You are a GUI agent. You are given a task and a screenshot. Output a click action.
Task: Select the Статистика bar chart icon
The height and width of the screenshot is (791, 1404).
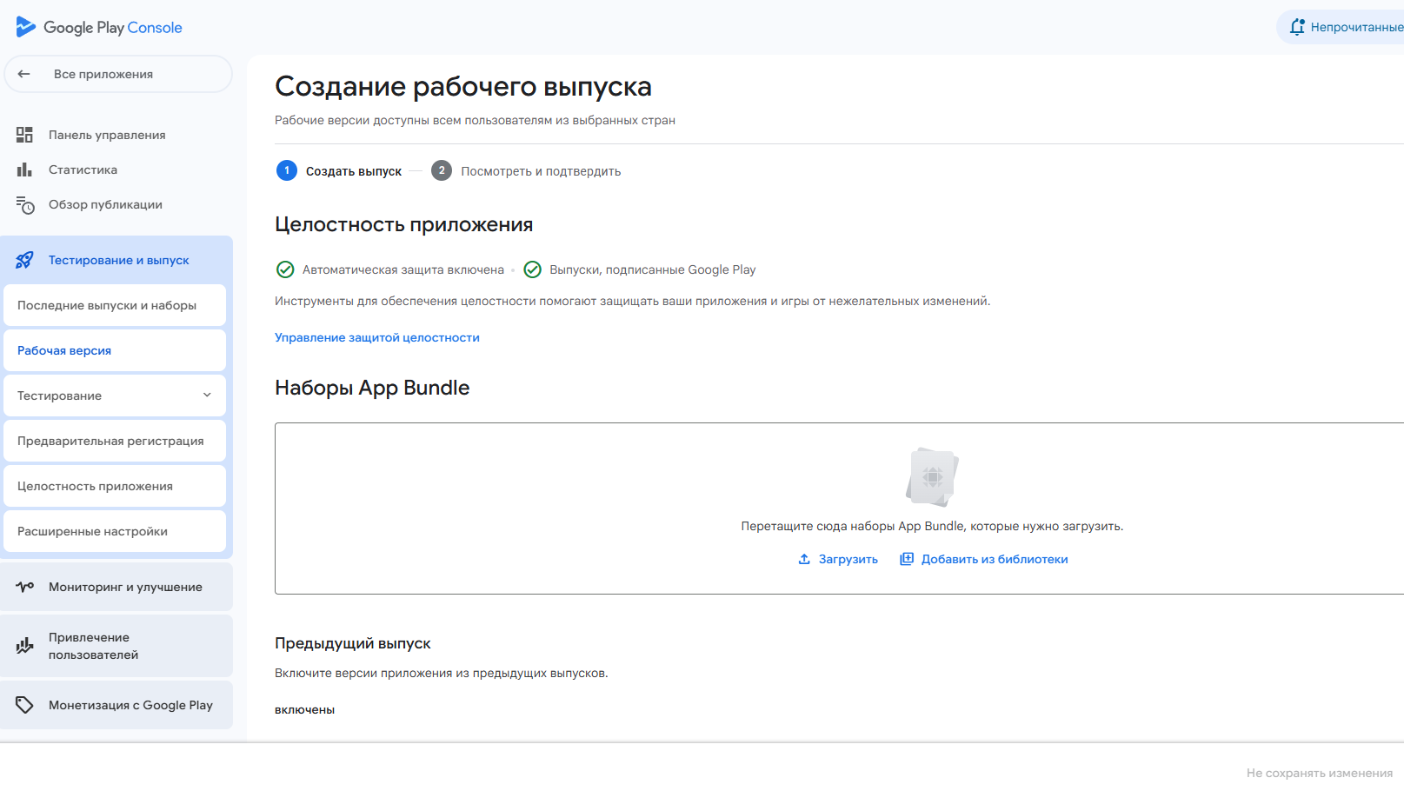[24, 169]
